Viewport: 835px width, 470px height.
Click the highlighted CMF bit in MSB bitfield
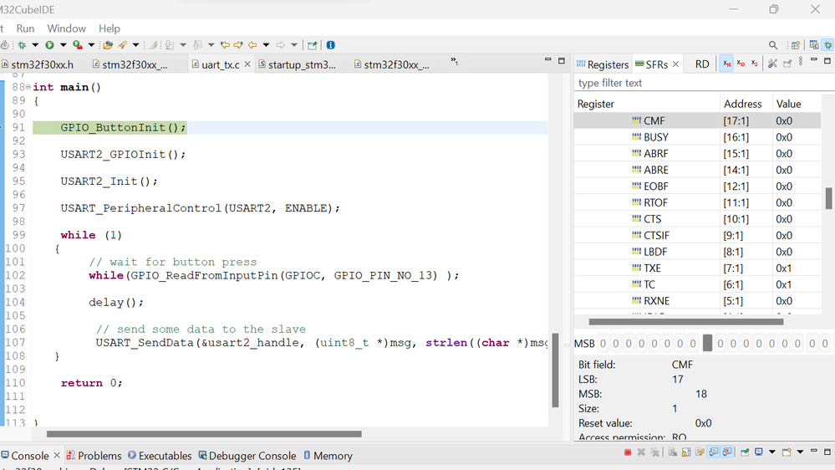coord(707,343)
